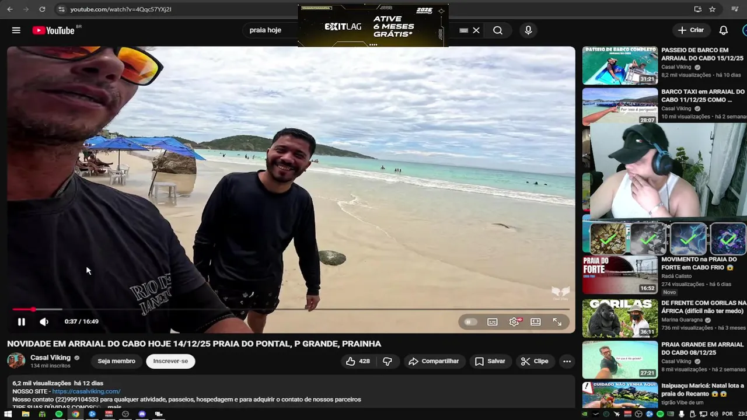Open the PRAIA GRANDE EM ARRAIAL DO CABO 08/12/25 title
This screenshot has width=747, height=420.
(x=703, y=349)
